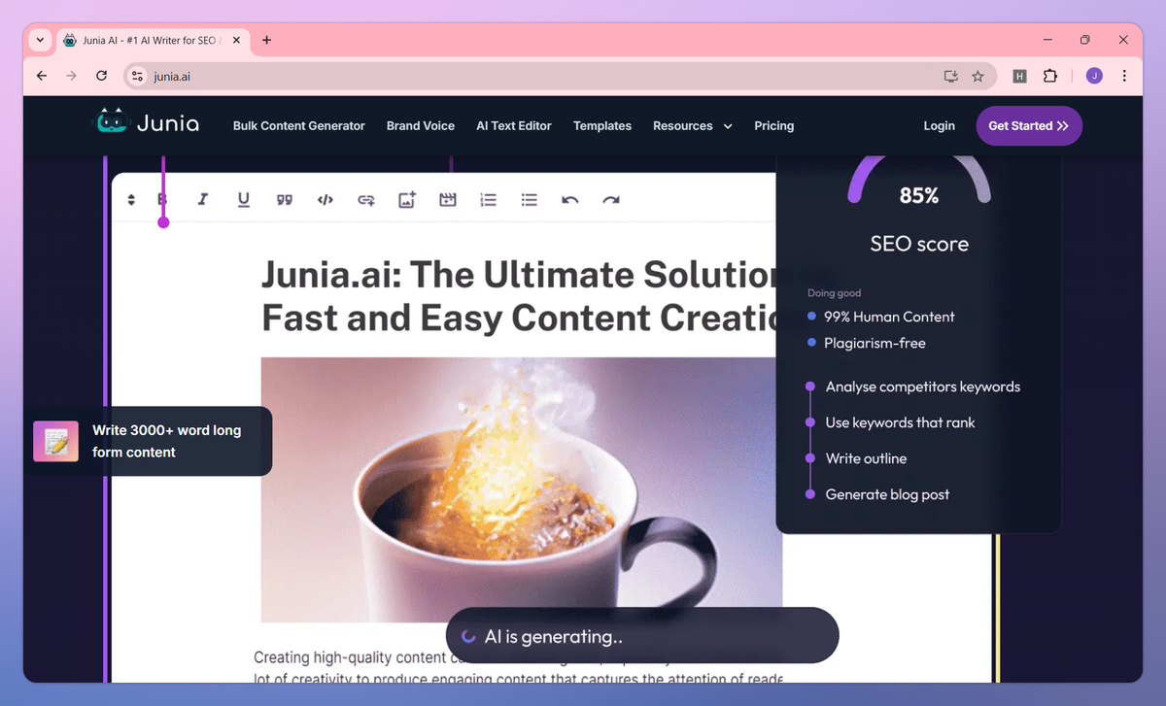Click the coffee cup article image
The image size is (1166, 706).
521,489
